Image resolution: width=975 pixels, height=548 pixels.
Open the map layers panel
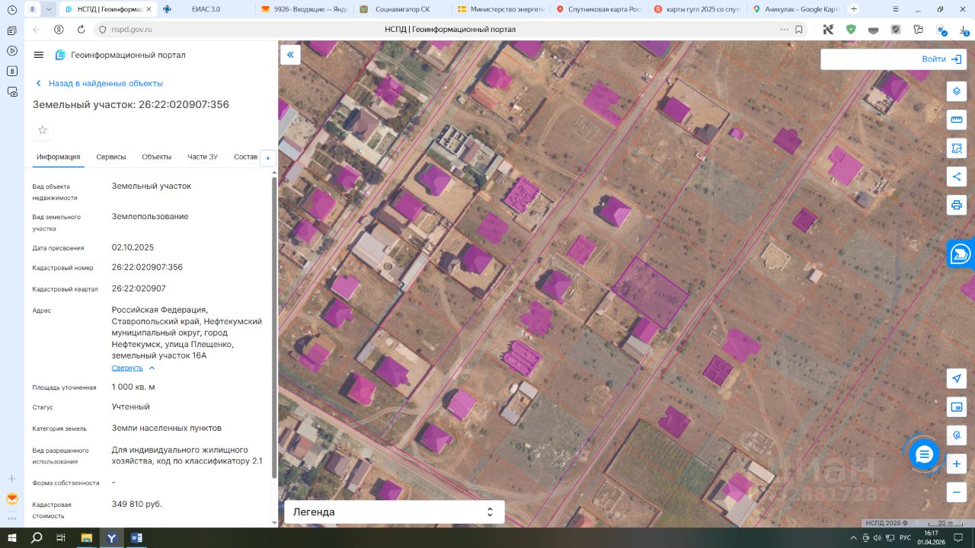[x=956, y=91]
